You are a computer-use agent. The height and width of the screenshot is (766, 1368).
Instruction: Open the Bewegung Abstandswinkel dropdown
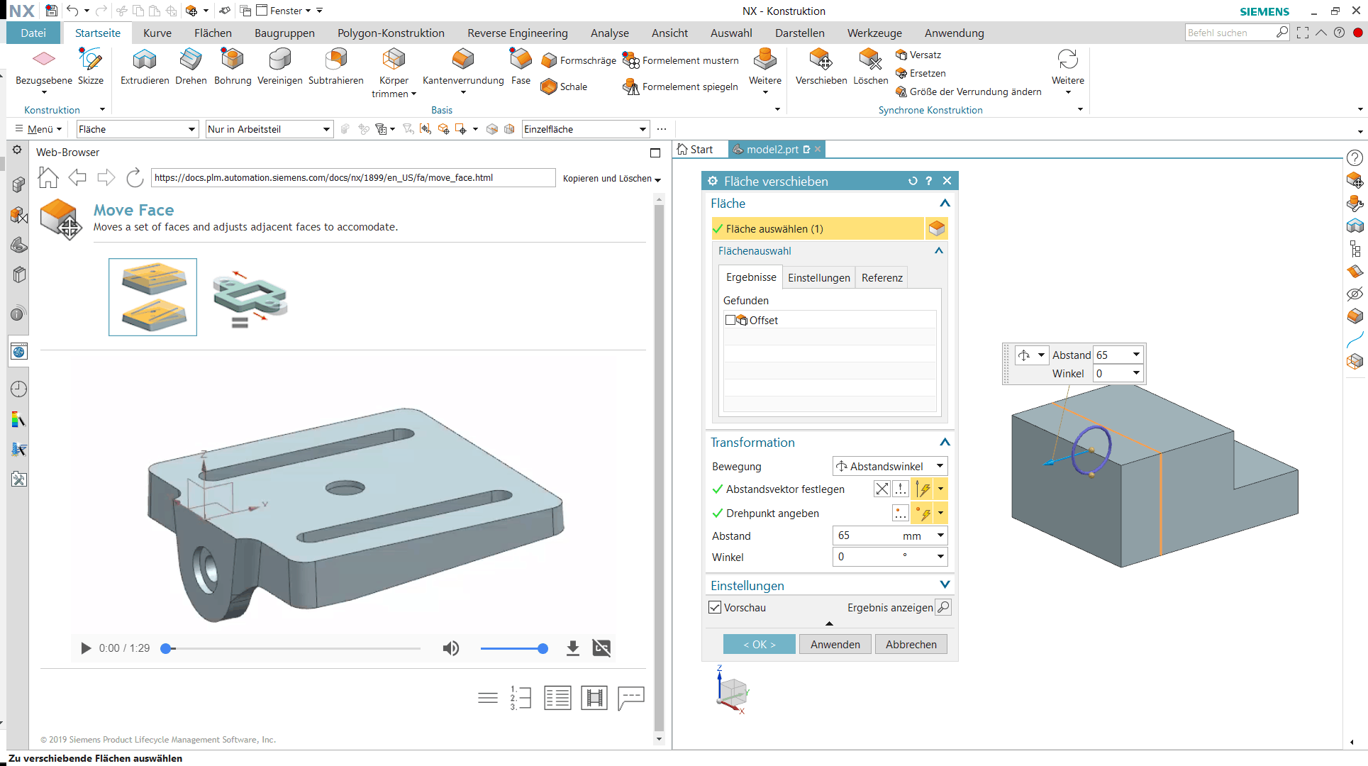click(x=890, y=466)
